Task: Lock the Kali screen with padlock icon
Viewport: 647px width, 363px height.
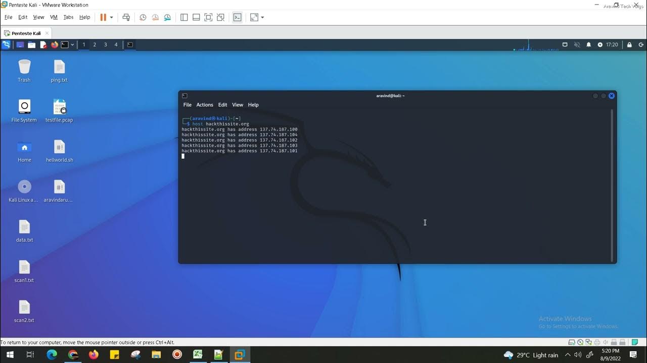Action: [x=629, y=44]
